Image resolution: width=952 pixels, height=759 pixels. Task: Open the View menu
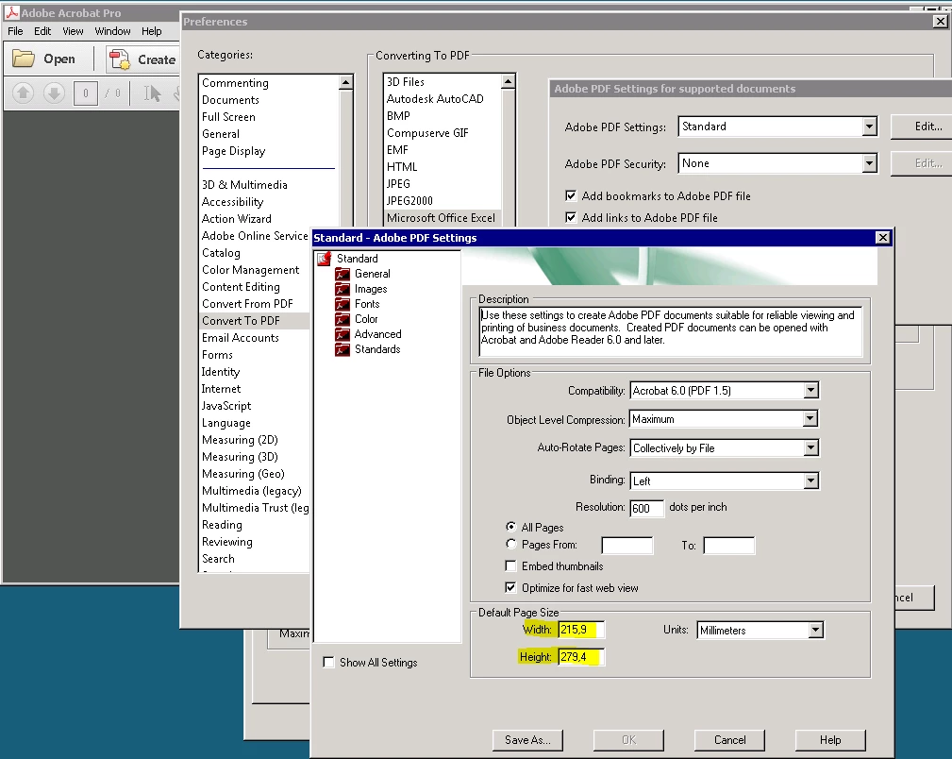(73, 31)
